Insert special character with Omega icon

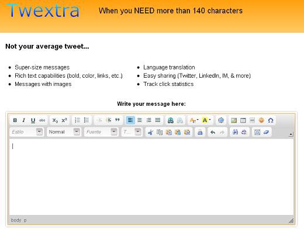(x=271, y=120)
